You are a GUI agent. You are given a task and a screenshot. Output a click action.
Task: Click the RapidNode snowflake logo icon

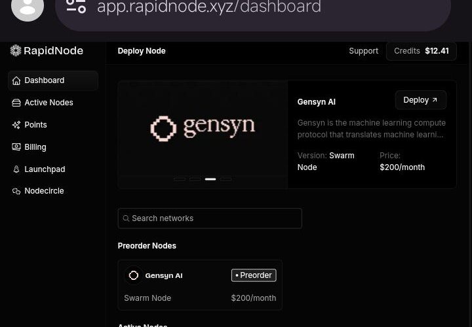pyautogui.click(x=16, y=50)
